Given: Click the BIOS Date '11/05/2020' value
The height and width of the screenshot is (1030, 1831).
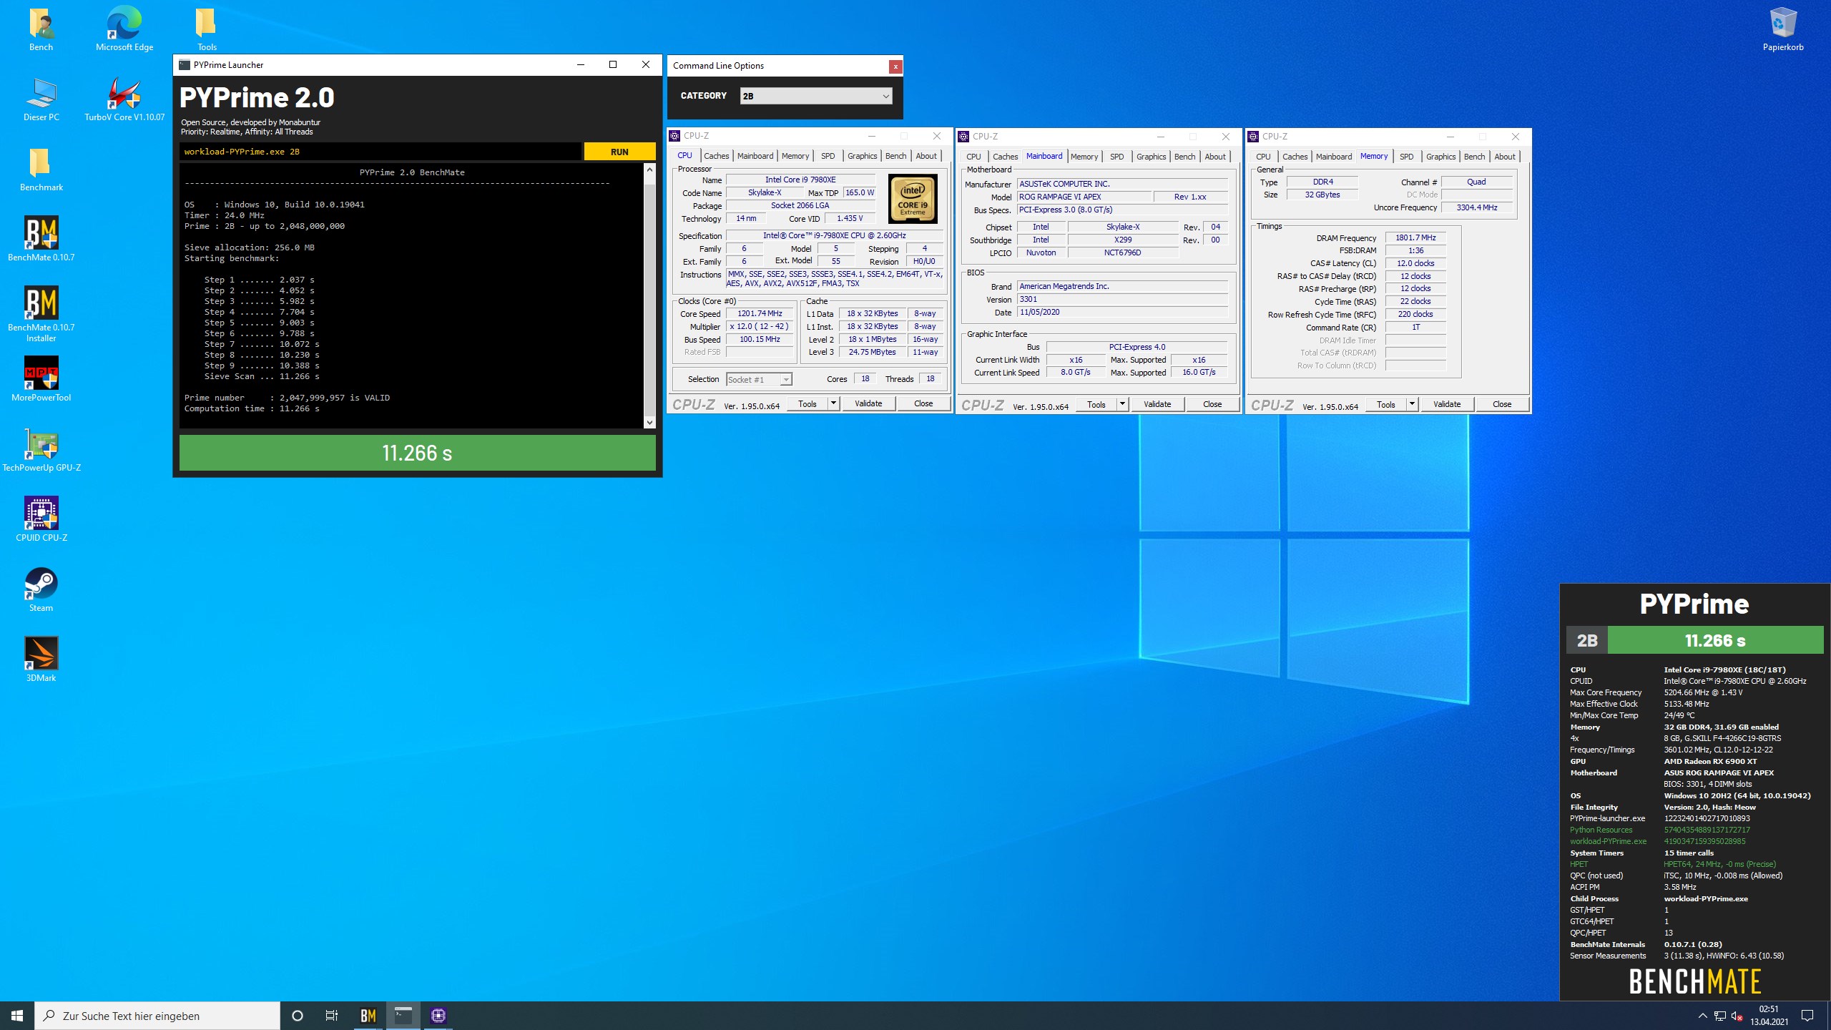Looking at the screenshot, I should 1122,312.
